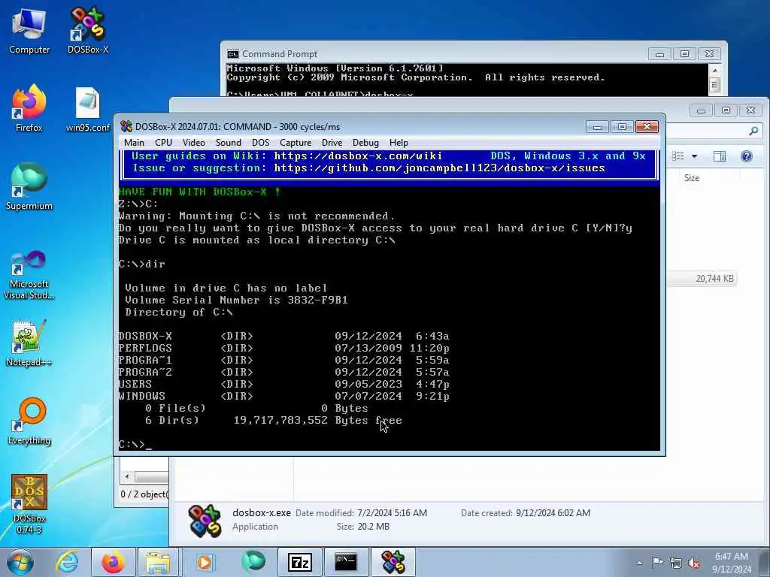Click the Explorer help question mark icon
770x577 pixels.
click(747, 156)
